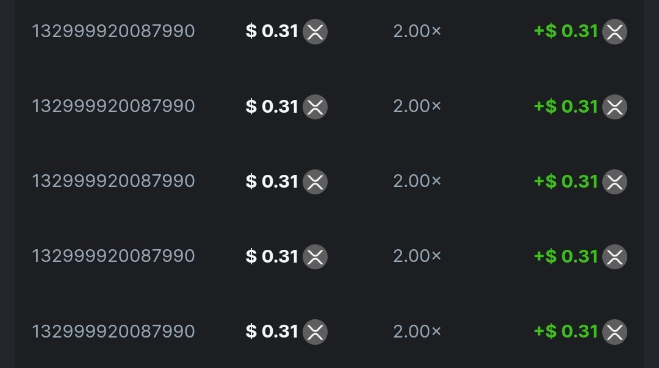
Task: Click the 2.00× multiplier in the first row
Action: pyautogui.click(x=417, y=31)
